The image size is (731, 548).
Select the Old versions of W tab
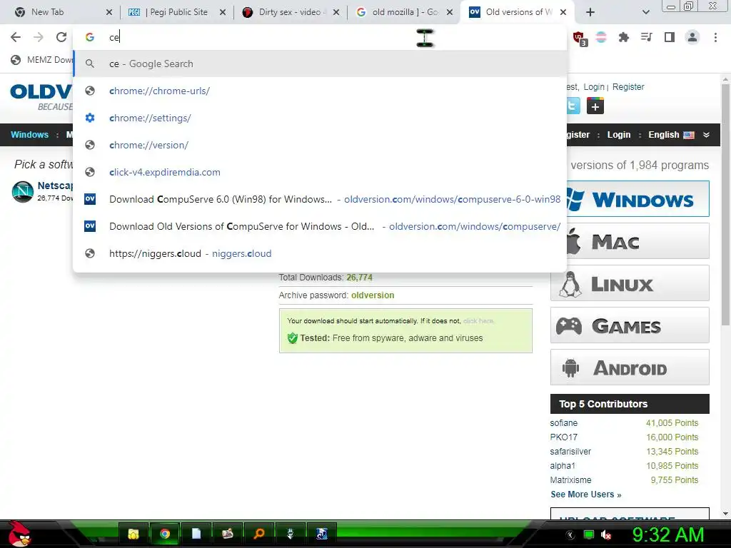(518, 12)
